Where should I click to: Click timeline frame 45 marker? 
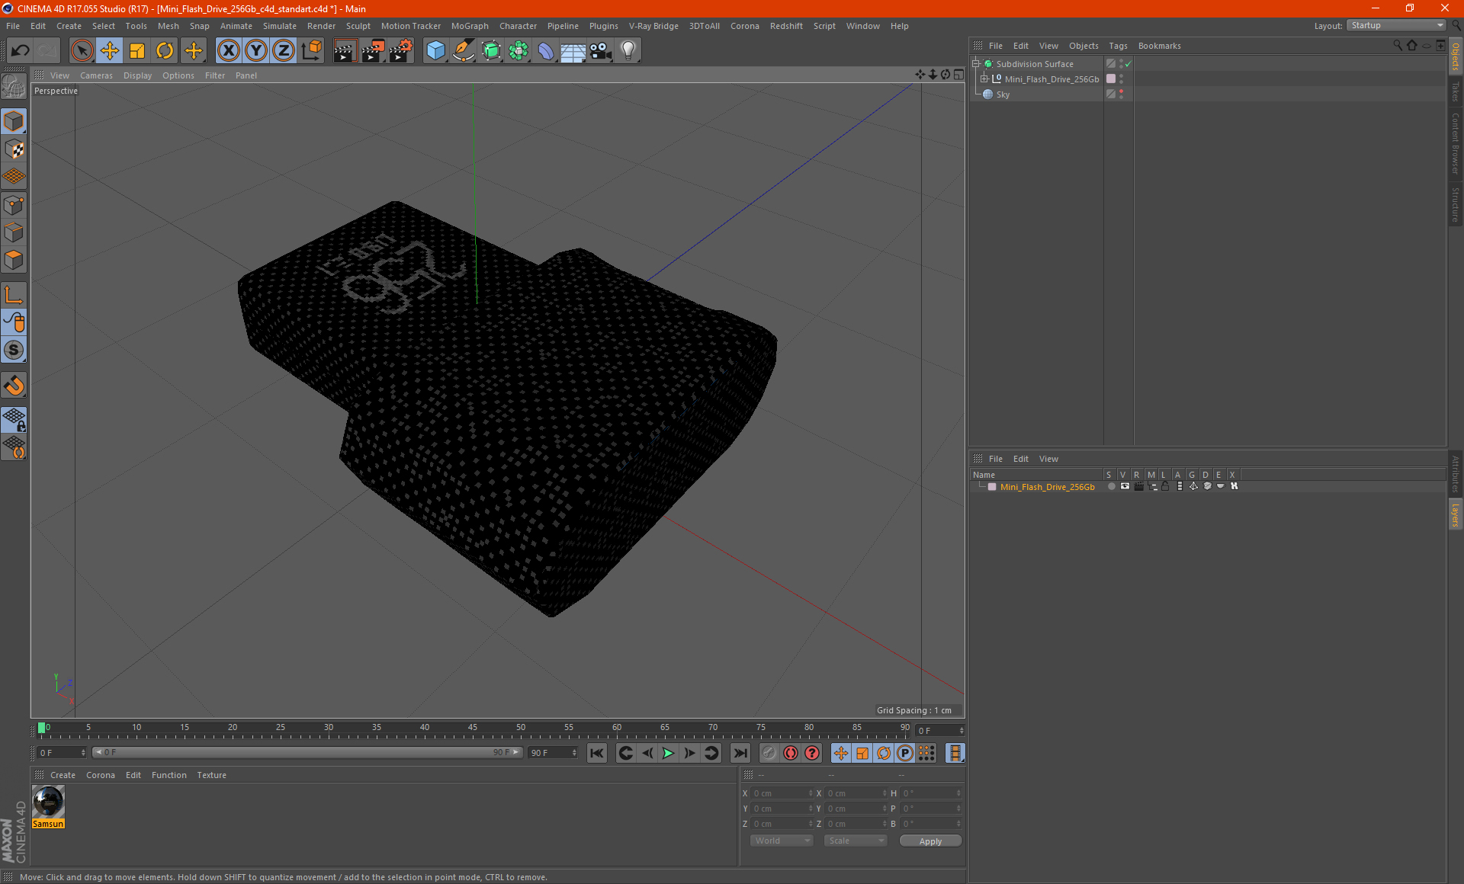tap(473, 728)
